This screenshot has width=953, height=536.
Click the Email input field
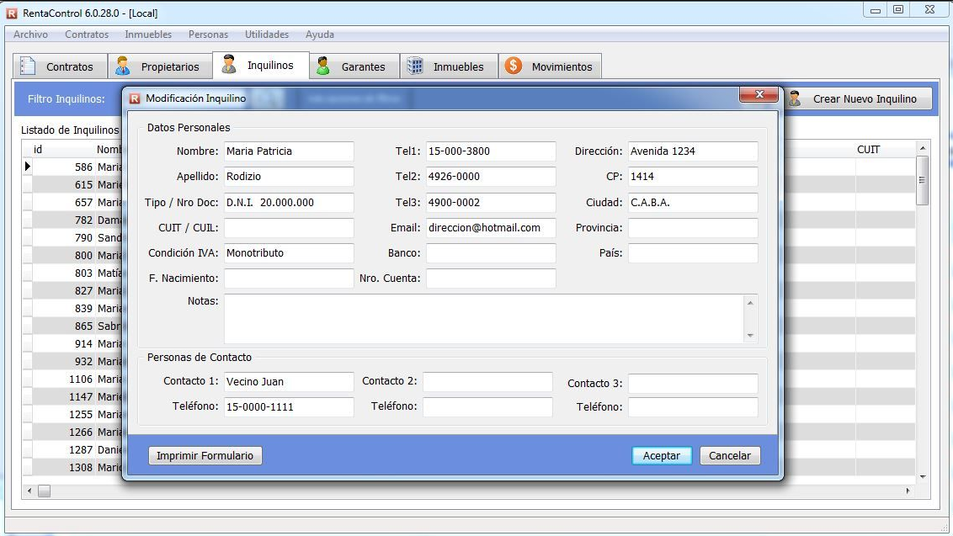490,228
